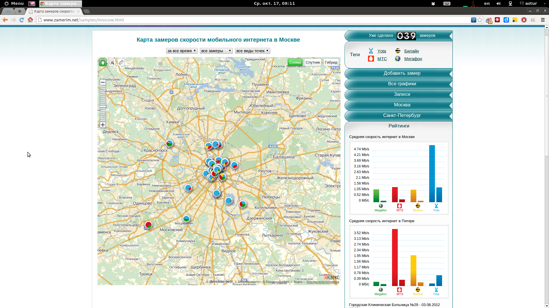Click the map zoom in plus button
The image size is (549, 308).
coord(103,125)
